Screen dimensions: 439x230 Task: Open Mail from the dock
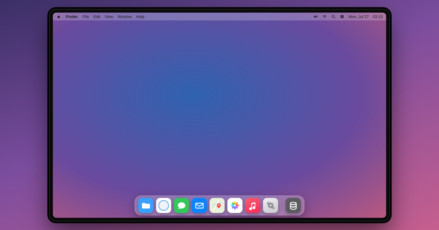(x=199, y=205)
